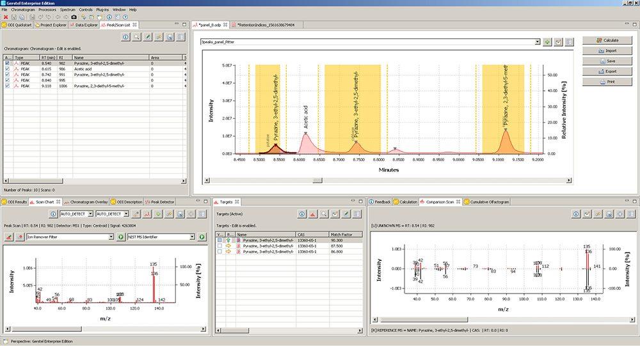Click the info icon in the Comparison Scan toolbar

pos(575,214)
